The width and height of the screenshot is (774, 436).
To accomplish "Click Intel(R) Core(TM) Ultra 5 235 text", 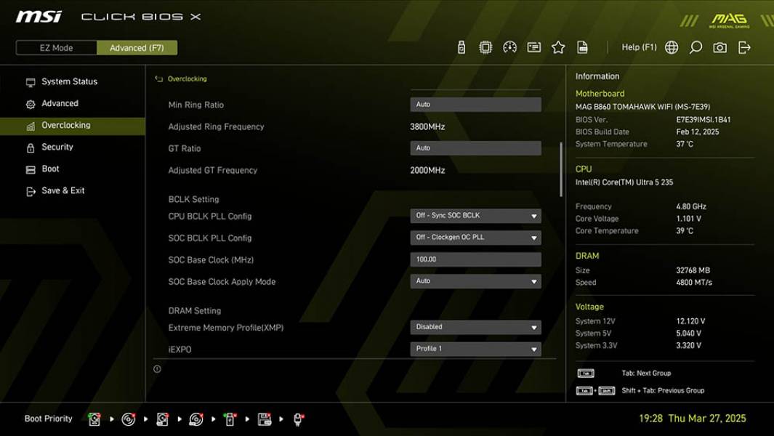I will pyautogui.click(x=624, y=182).
